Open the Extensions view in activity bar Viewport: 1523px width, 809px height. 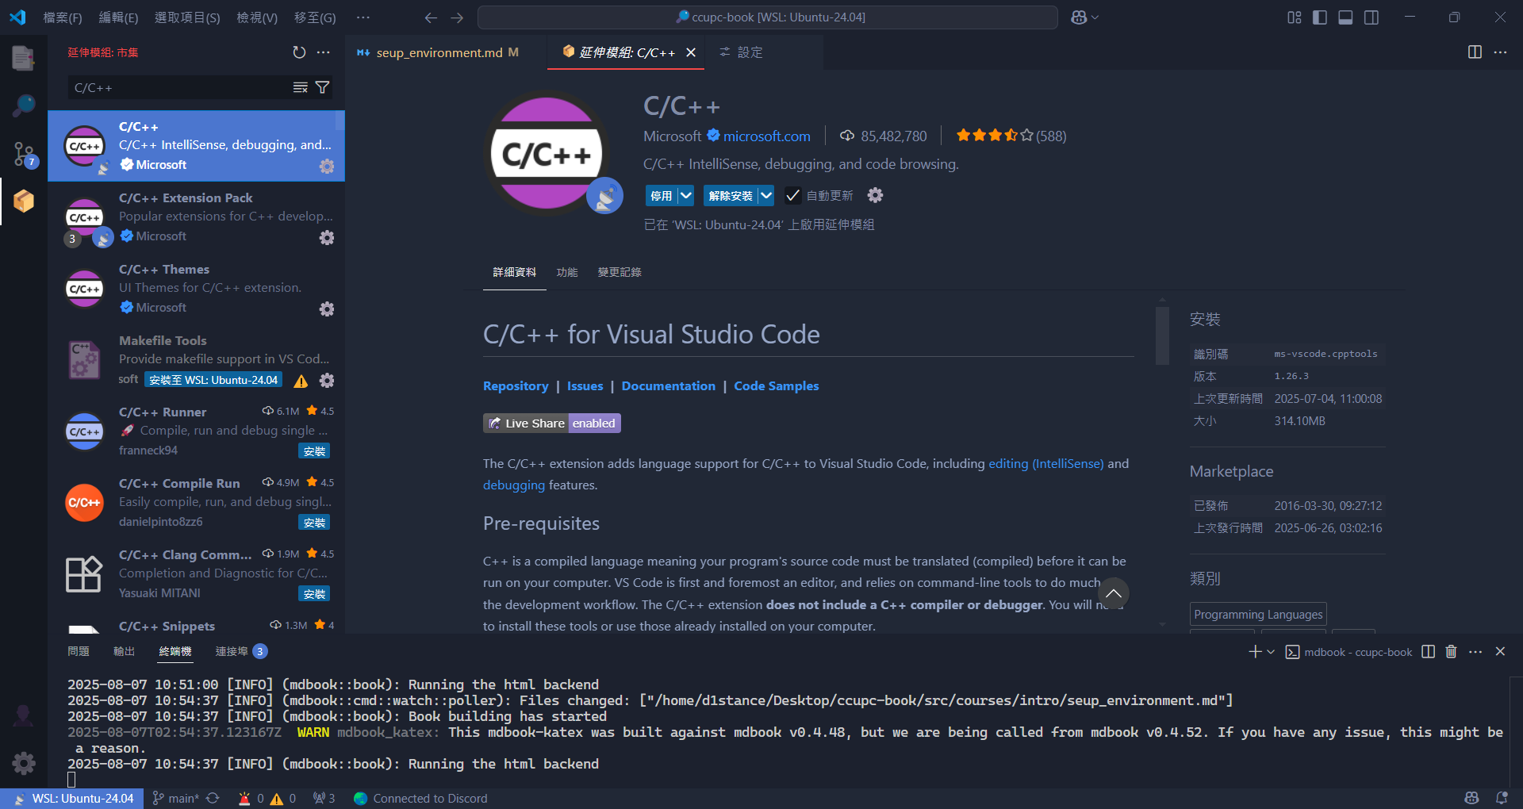tap(23, 201)
